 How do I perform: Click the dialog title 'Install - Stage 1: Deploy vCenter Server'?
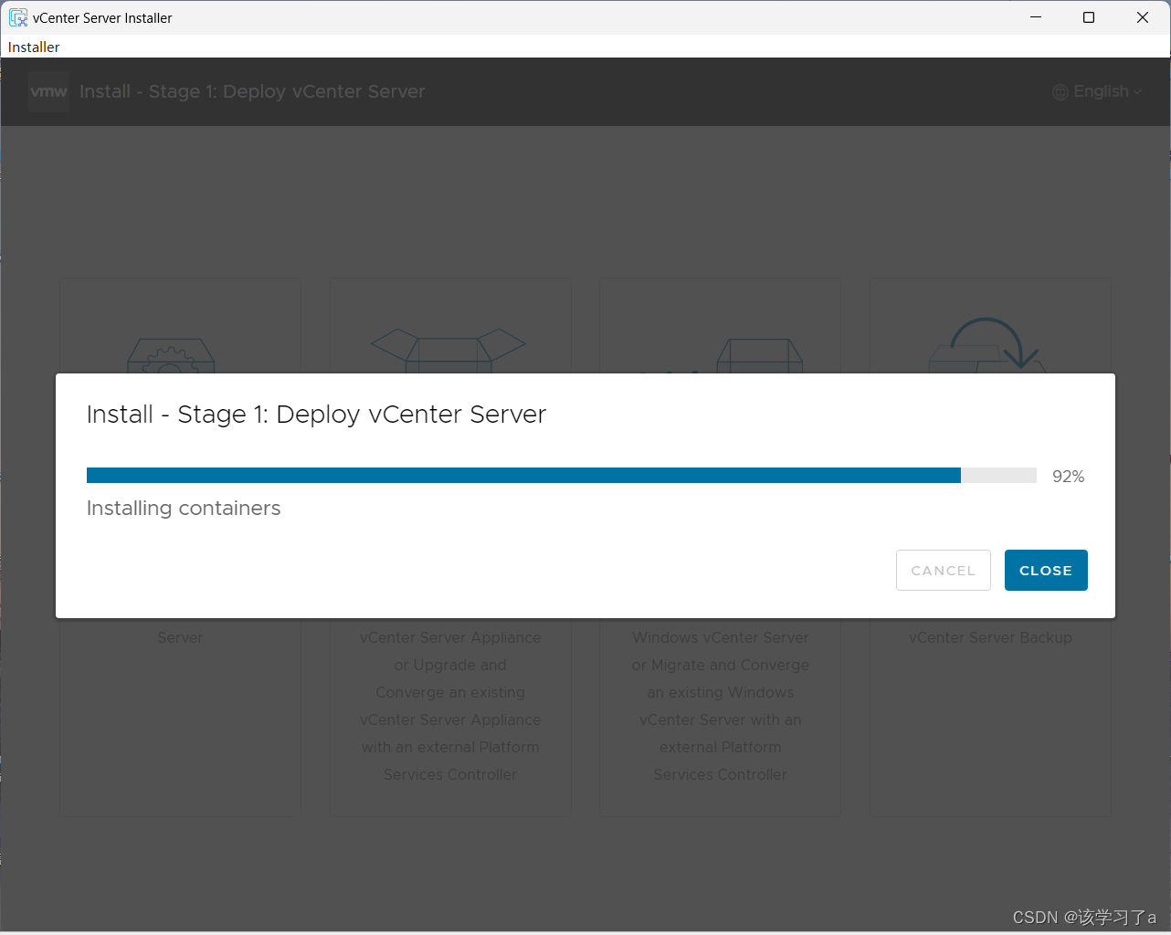316,414
